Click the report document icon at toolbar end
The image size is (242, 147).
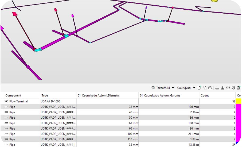pyautogui.click(x=238, y=88)
